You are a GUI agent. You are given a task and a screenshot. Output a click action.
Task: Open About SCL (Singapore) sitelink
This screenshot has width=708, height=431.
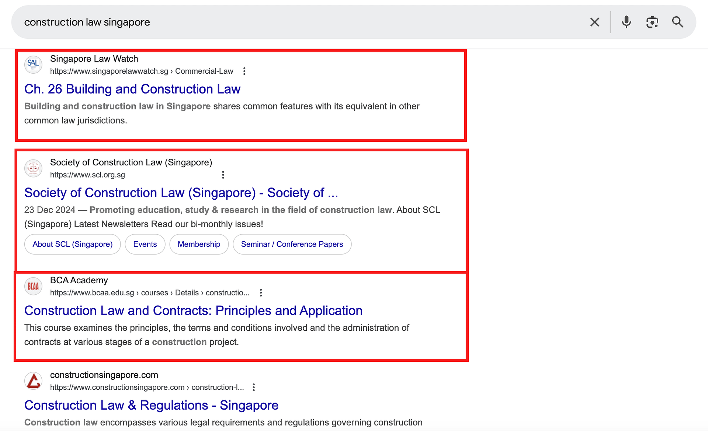pos(72,244)
